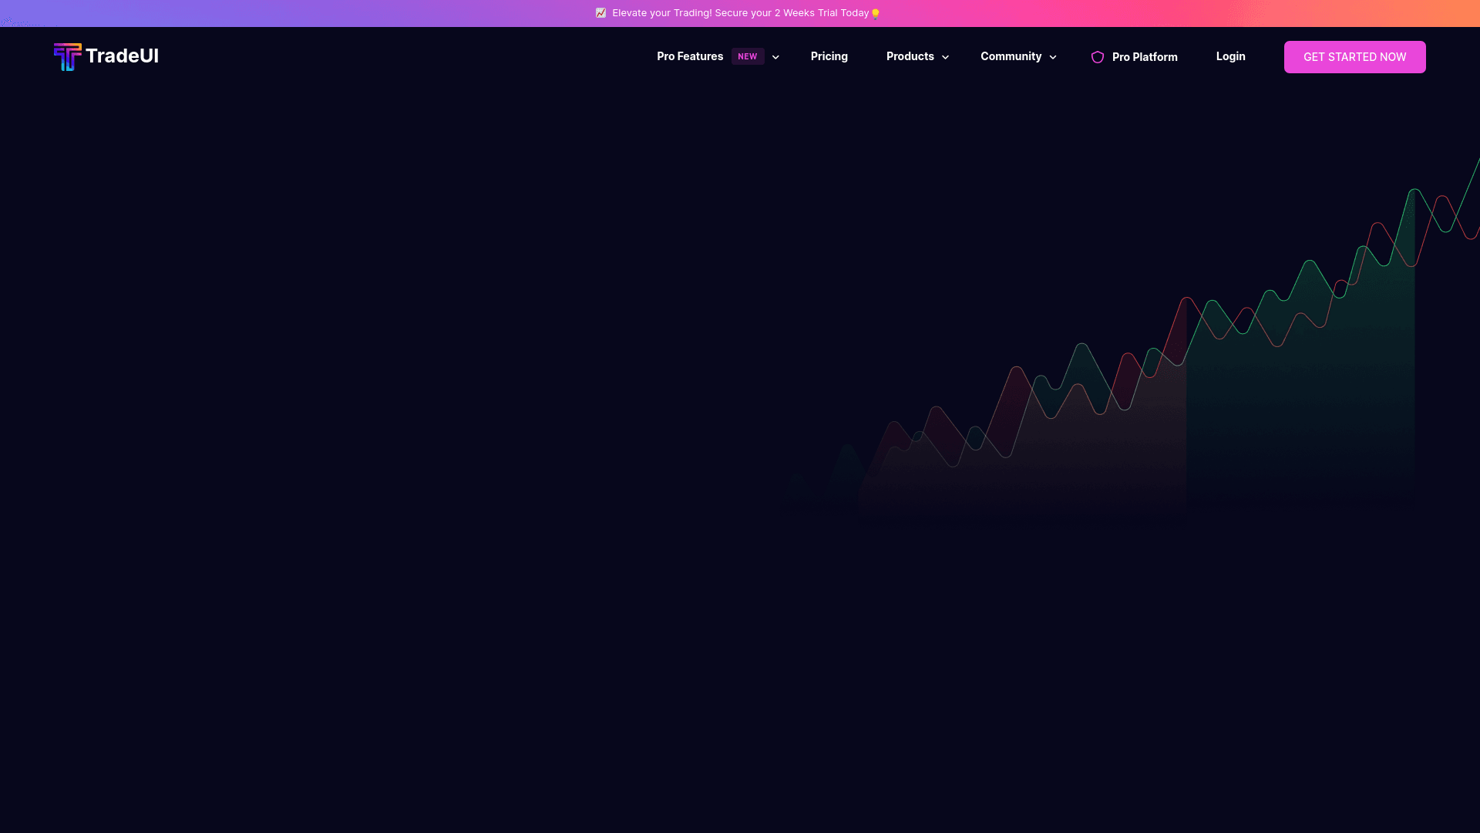The height and width of the screenshot is (833, 1480).
Task: Open the Pro Platform link
Action: point(1144,57)
